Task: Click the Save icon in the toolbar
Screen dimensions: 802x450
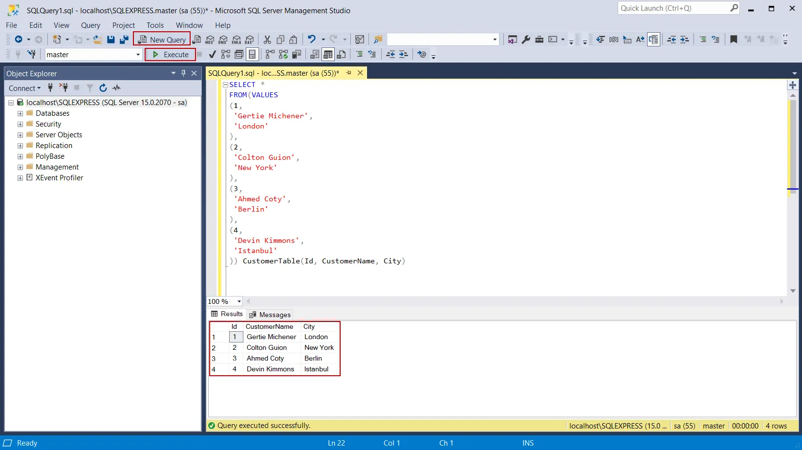Action: (111, 40)
